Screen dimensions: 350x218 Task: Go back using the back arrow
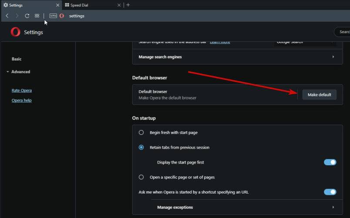pos(7,16)
